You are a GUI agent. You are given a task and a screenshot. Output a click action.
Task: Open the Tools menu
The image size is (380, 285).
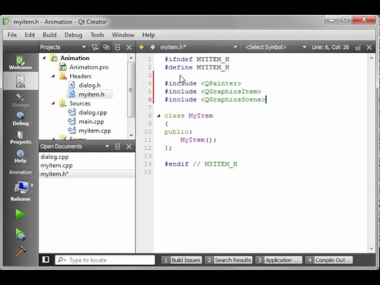pyautogui.click(x=97, y=35)
